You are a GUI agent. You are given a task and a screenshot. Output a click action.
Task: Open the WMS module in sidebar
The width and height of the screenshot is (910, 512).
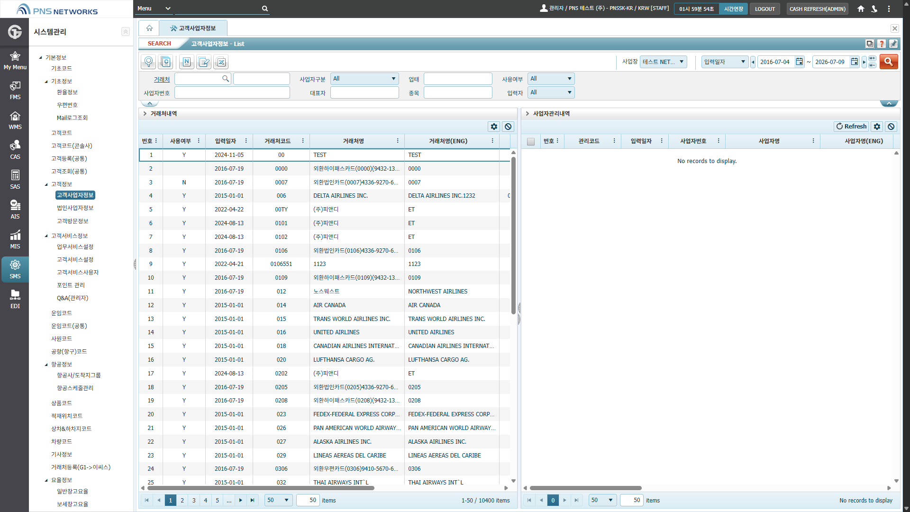(15, 120)
